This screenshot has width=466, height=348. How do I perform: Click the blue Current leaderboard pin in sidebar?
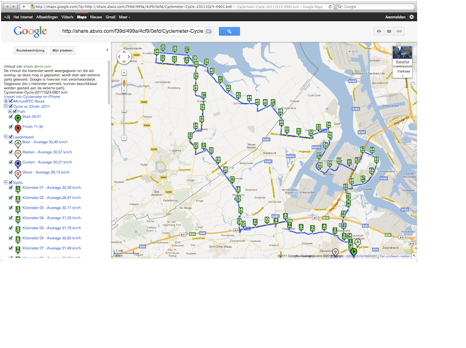[18, 164]
